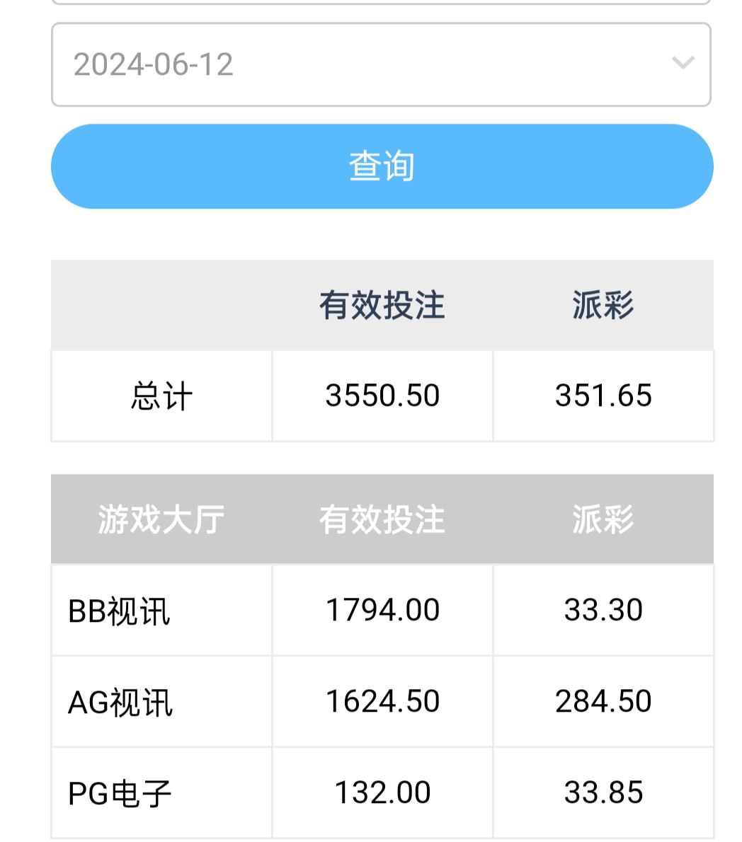Click 有效投注 header in game hall table
Image resolution: width=742 pixels, height=842 pixels.
pos(382,520)
